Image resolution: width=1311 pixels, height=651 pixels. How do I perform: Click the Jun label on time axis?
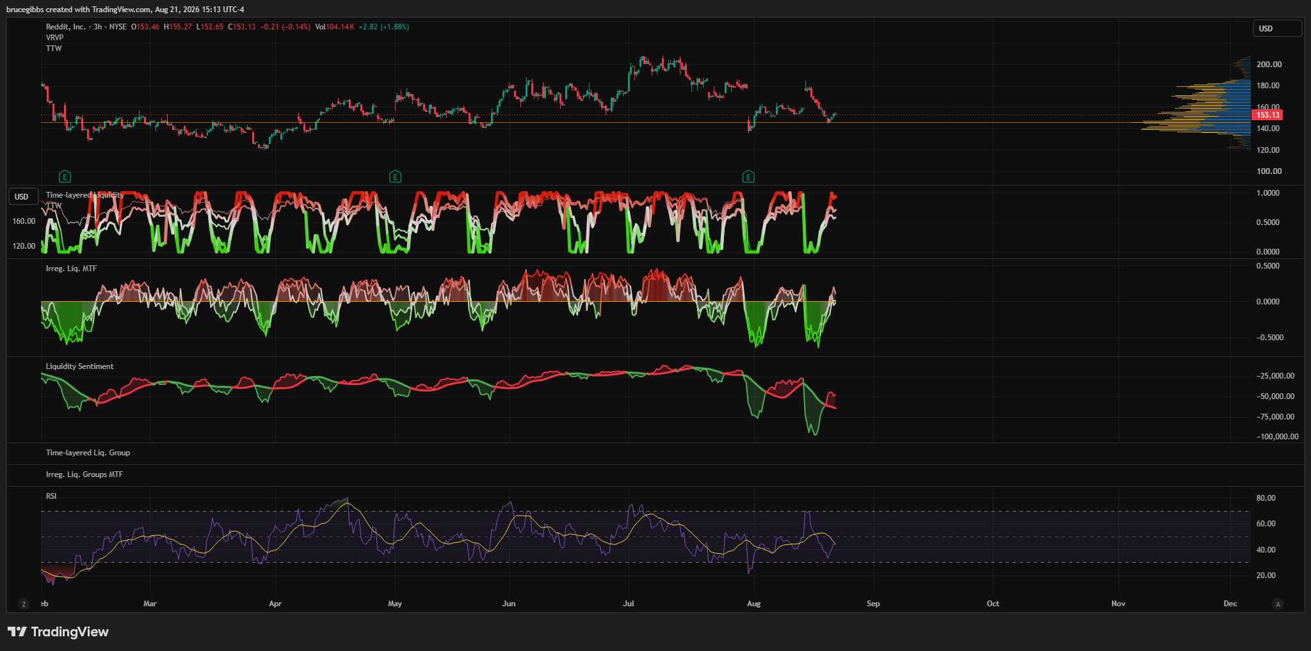[509, 604]
